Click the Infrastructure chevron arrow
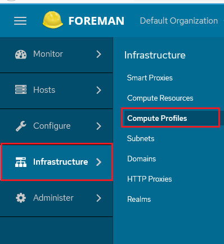The image size is (224, 244). point(98,162)
